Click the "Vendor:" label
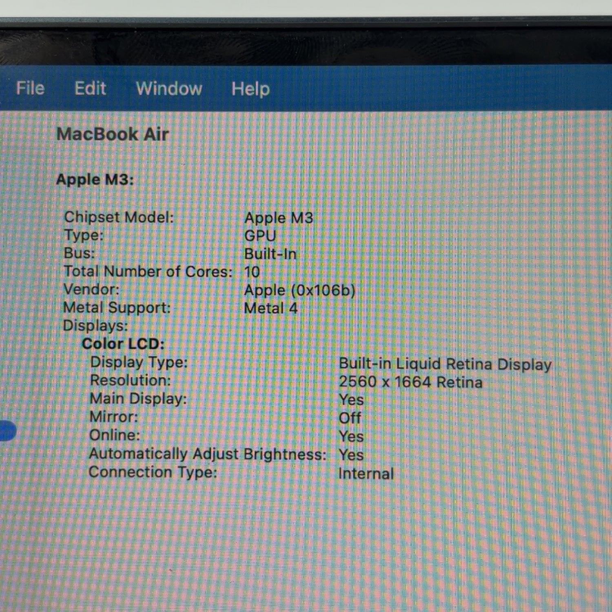The width and height of the screenshot is (612, 612). (x=91, y=289)
